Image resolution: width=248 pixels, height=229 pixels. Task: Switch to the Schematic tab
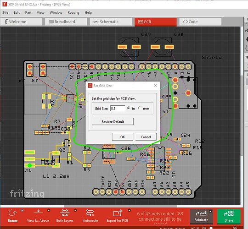[x=111, y=22]
